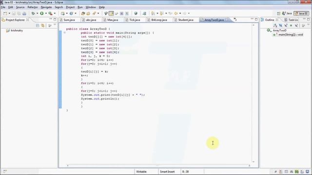Screen dimensions: 312x175
Task: Click Open Perspective icon beside Java
Action: point(278,14)
